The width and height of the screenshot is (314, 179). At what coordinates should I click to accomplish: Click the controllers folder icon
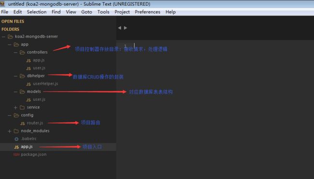pos(22,53)
